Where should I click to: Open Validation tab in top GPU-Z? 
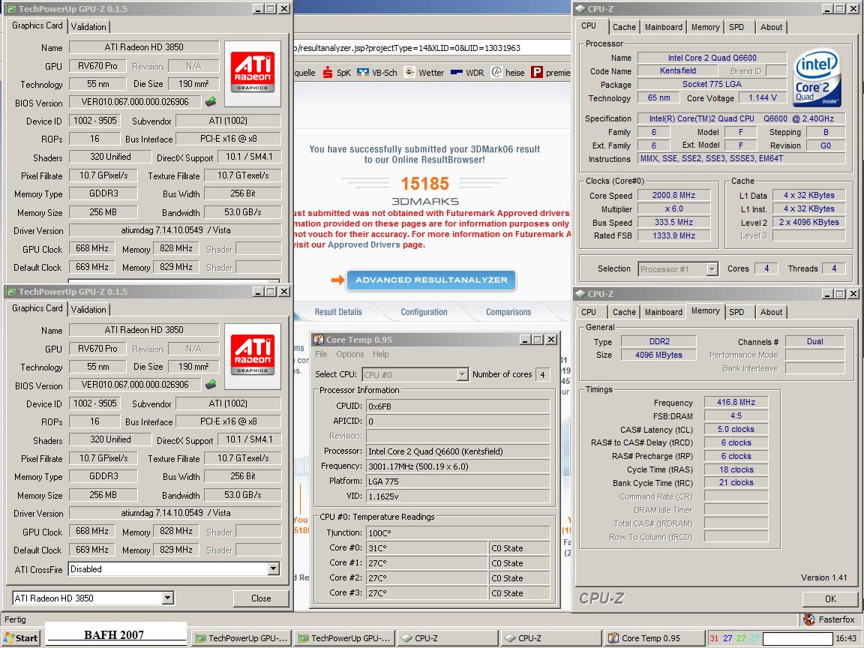tap(88, 26)
